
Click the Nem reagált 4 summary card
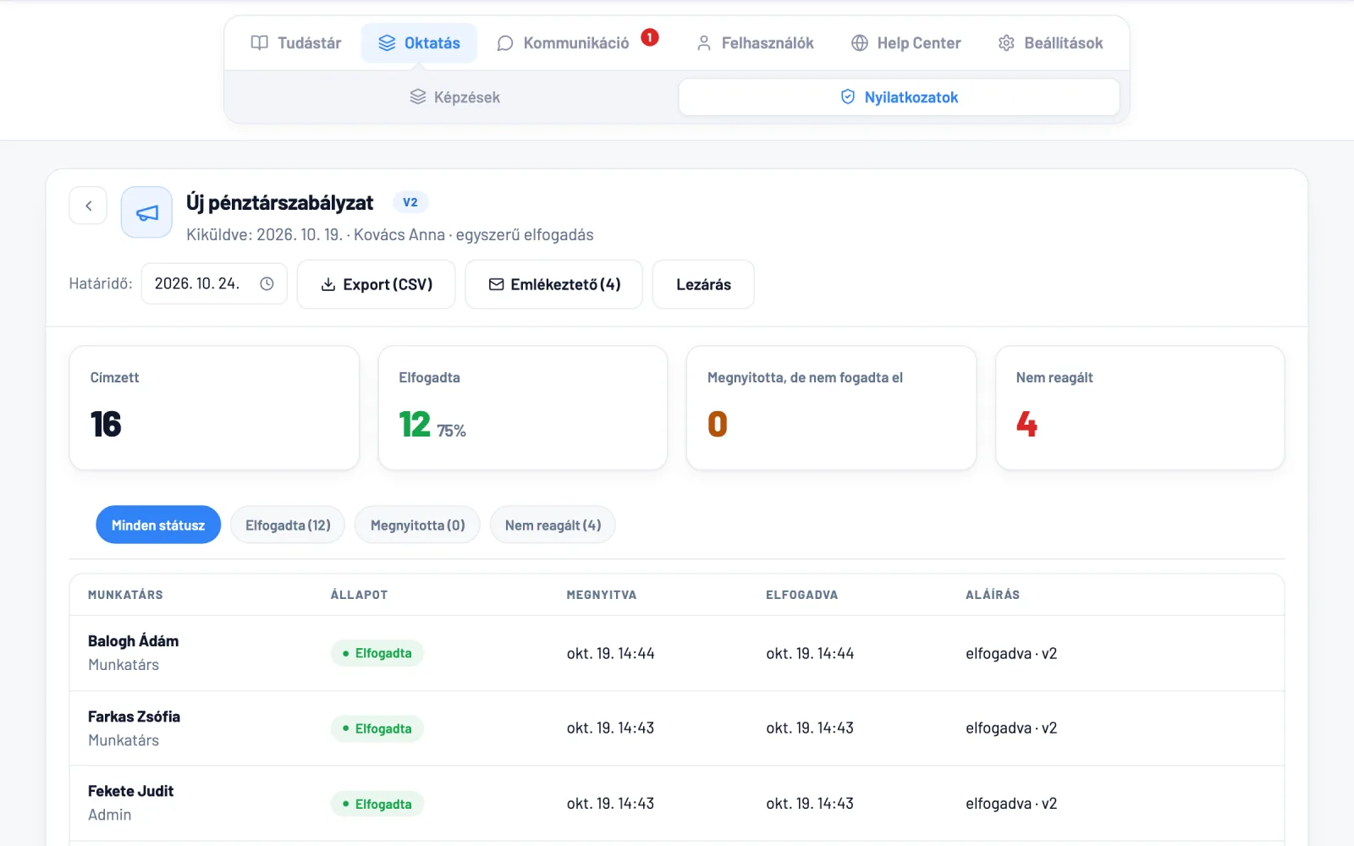[x=1140, y=408]
